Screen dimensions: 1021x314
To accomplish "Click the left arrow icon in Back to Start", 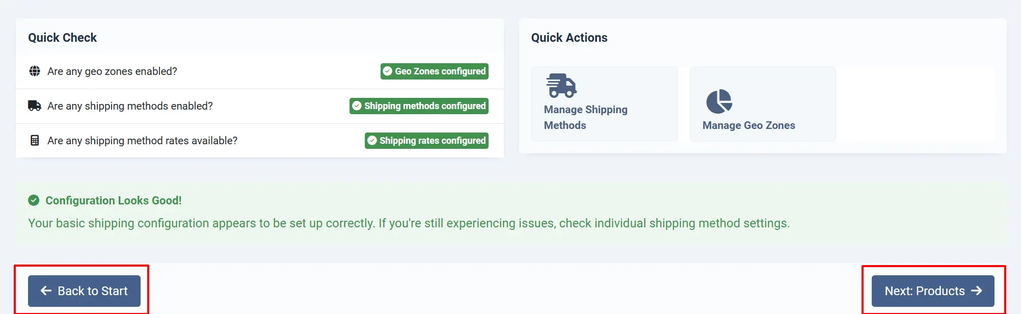I will coord(46,291).
